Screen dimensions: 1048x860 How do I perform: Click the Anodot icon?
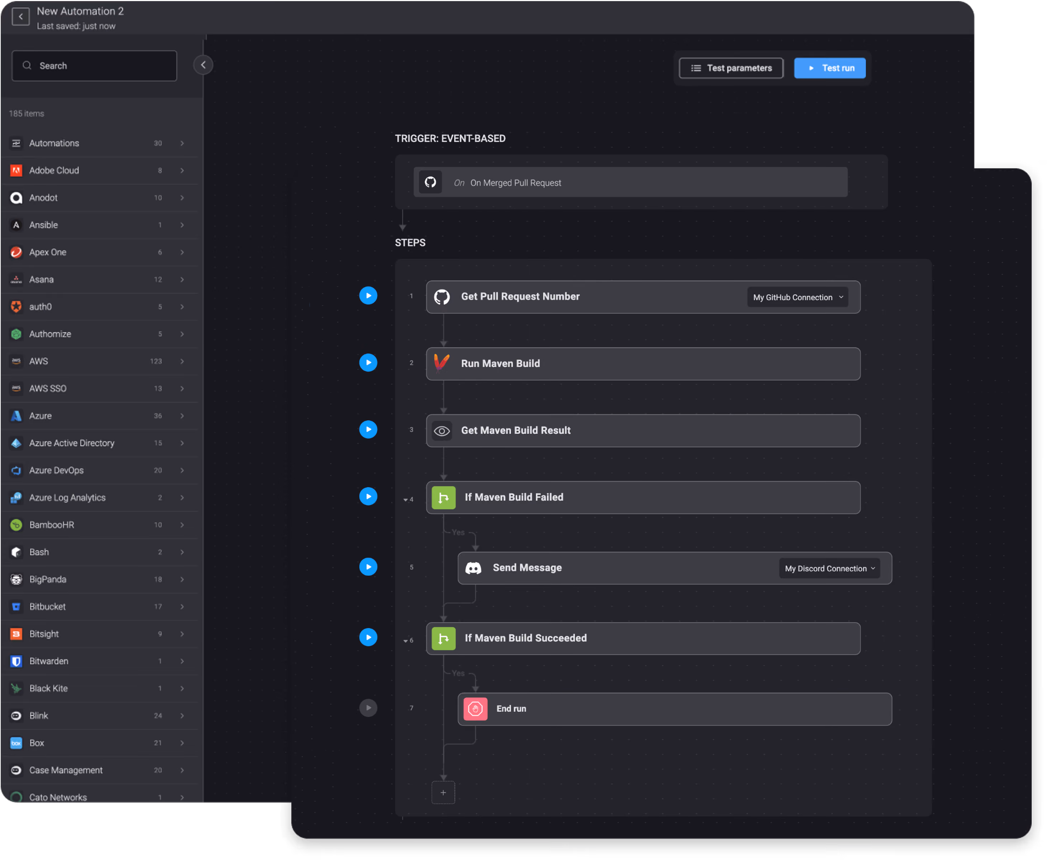coord(16,198)
